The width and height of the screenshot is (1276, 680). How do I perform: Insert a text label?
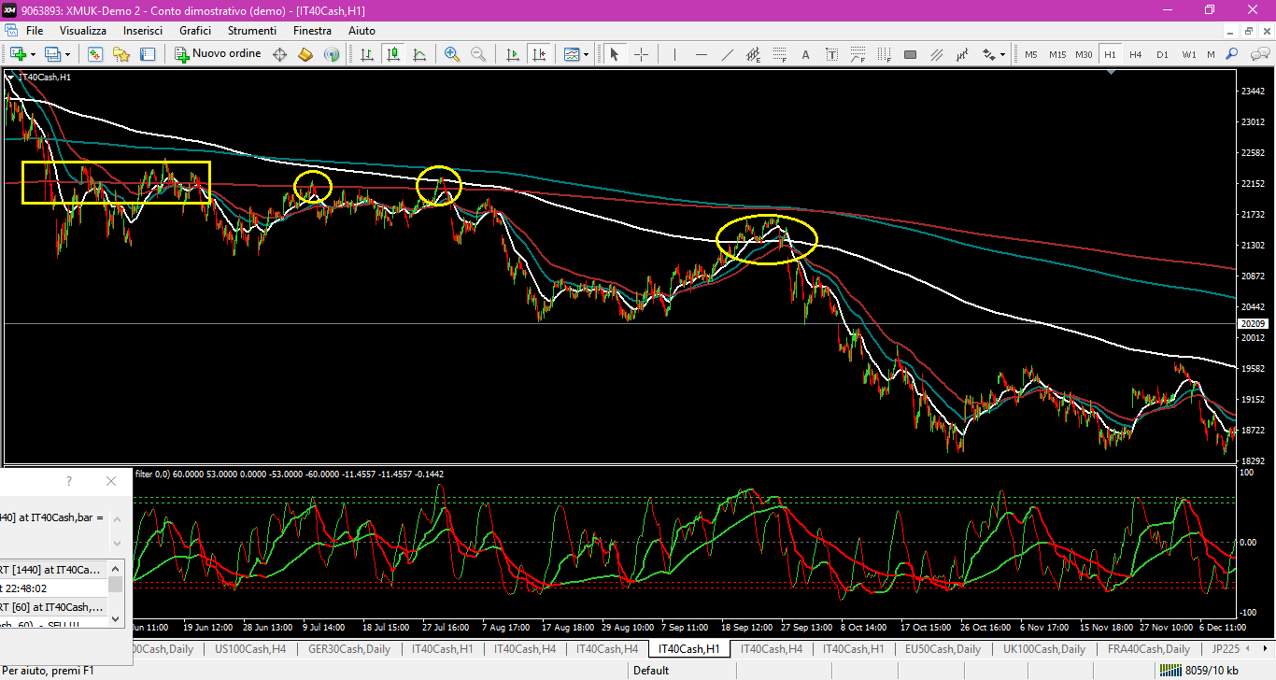tap(831, 54)
